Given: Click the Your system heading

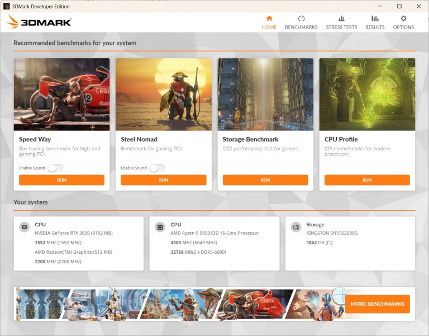Looking at the screenshot, I should 30,202.
